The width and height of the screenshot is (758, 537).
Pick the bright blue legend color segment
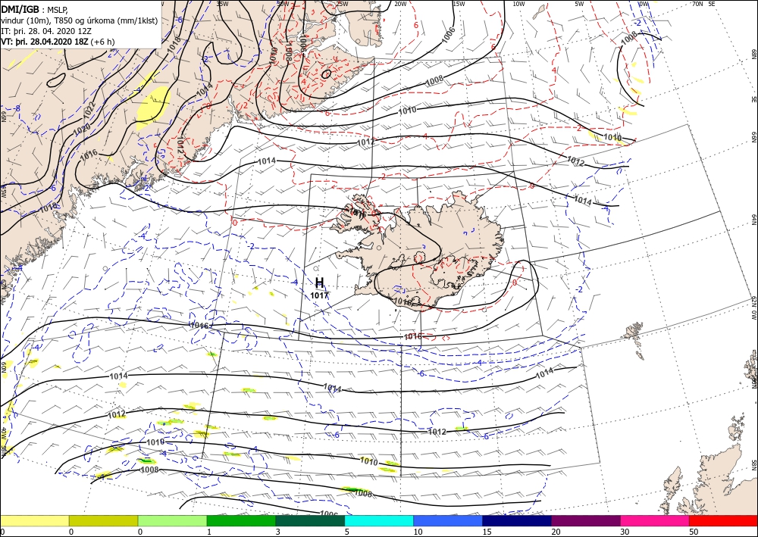[448, 520]
